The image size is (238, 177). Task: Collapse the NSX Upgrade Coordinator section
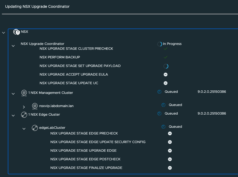click(x=13, y=46)
